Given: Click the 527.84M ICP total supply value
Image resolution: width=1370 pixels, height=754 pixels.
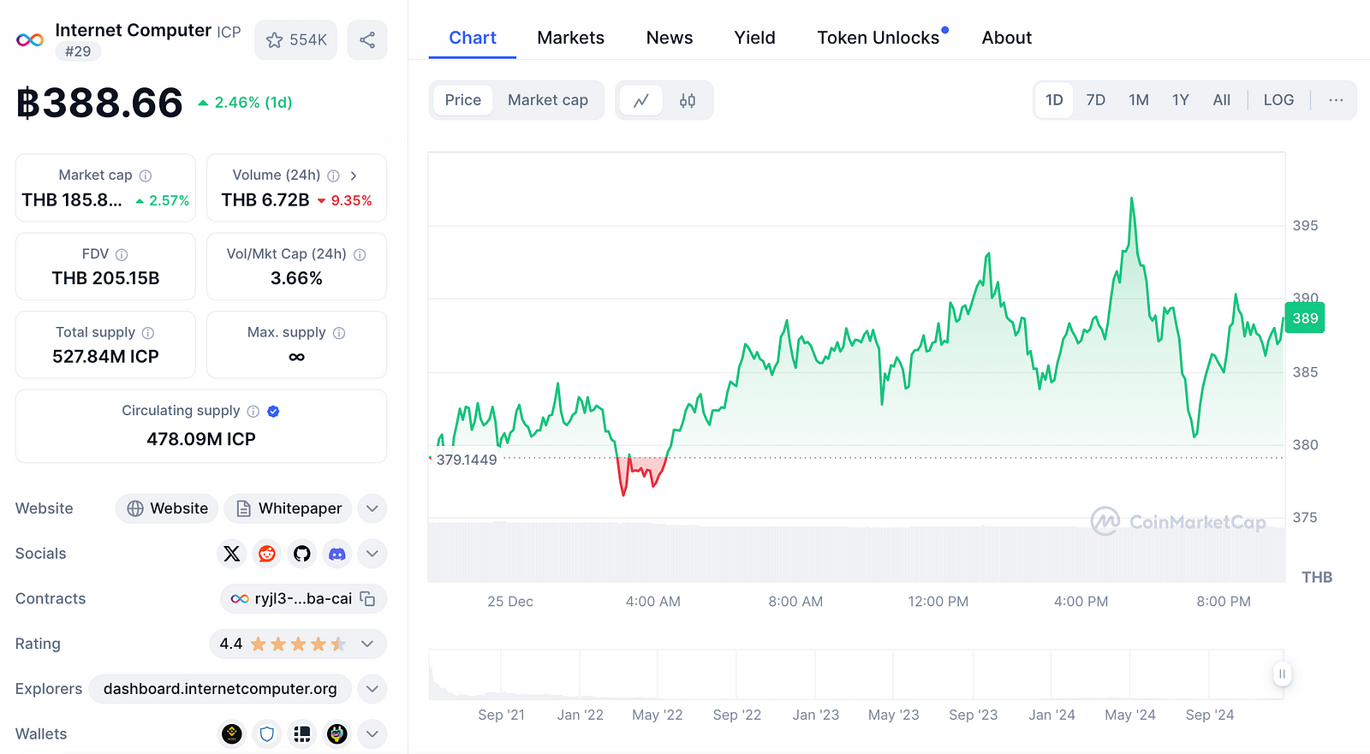Looking at the screenshot, I should (105, 357).
